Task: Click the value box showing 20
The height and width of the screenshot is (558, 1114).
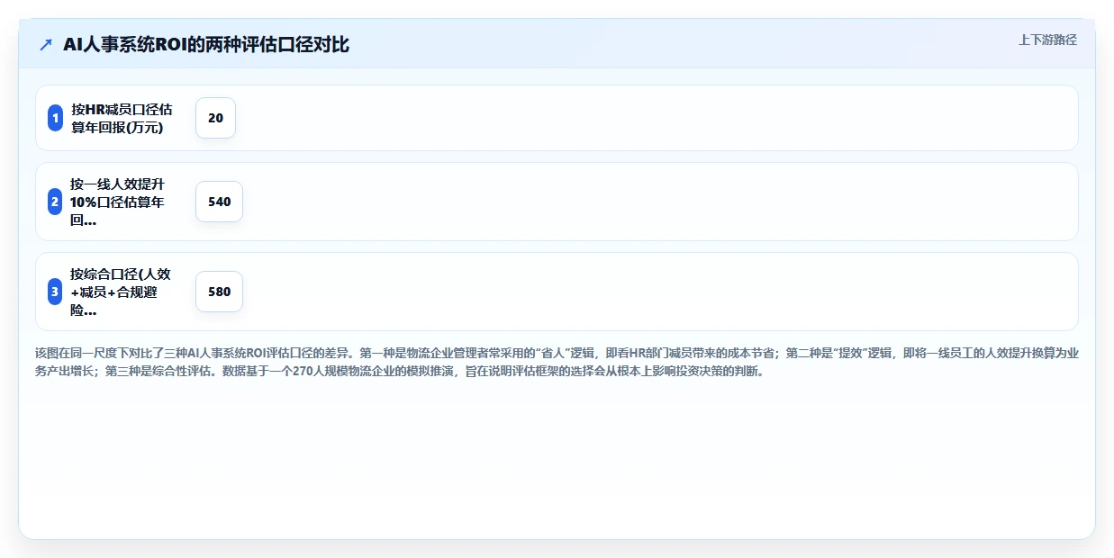Action: 215,118
